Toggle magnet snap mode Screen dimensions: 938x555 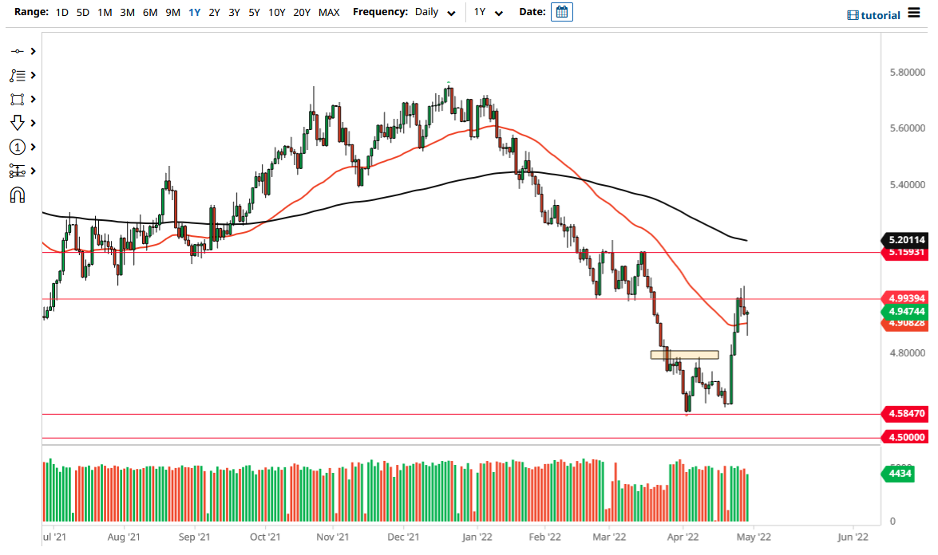(x=18, y=194)
